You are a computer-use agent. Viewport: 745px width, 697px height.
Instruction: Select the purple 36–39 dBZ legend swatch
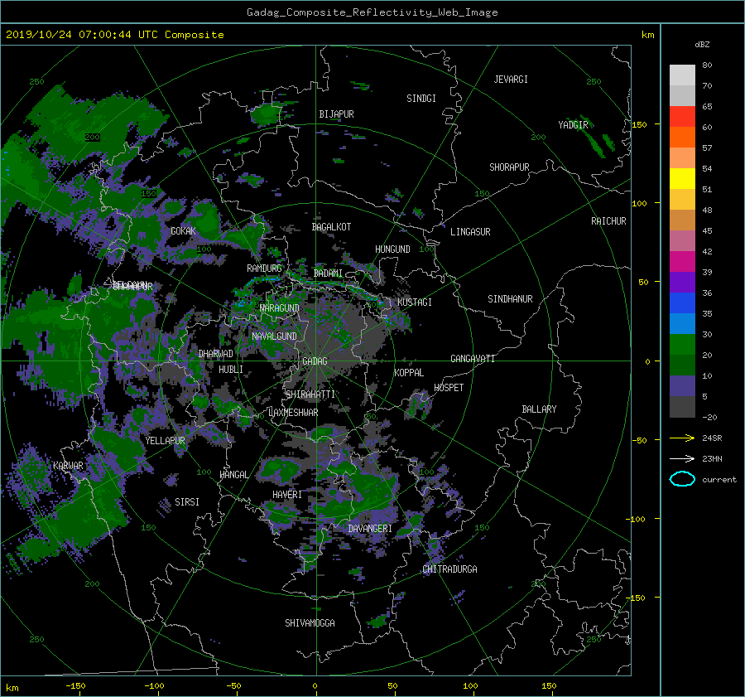682,283
